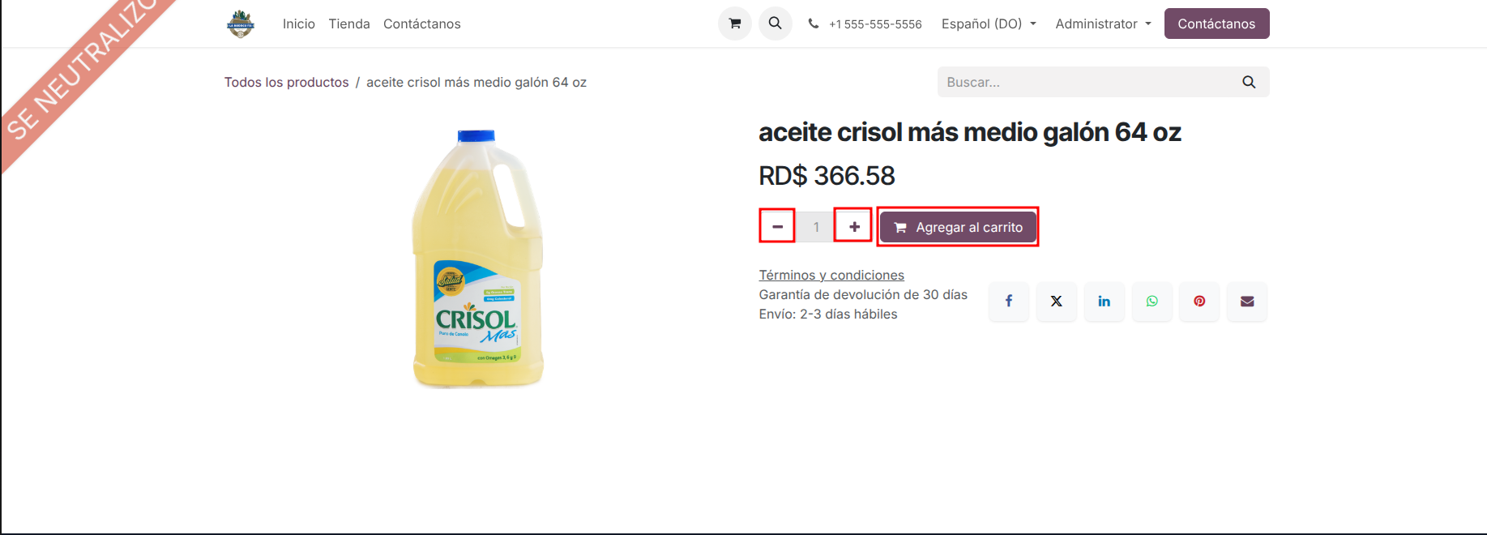Screen dimensions: 1487x535
Task: Share product on Facebook
Action: pyautogui.click(x=1009, y=302)
